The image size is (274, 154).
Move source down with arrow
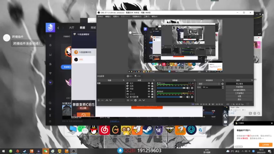pyautogui.click(x=144, y=100)
